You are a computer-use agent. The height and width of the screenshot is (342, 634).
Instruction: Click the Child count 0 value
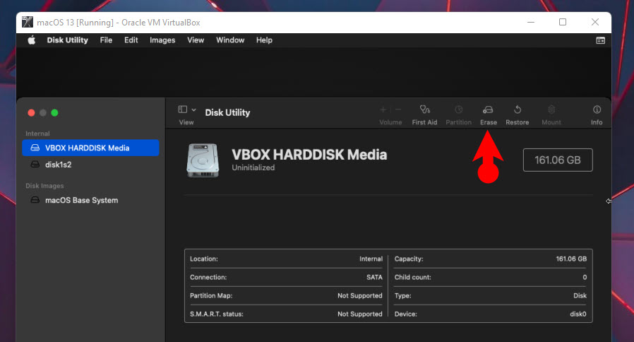coord(585,277)
